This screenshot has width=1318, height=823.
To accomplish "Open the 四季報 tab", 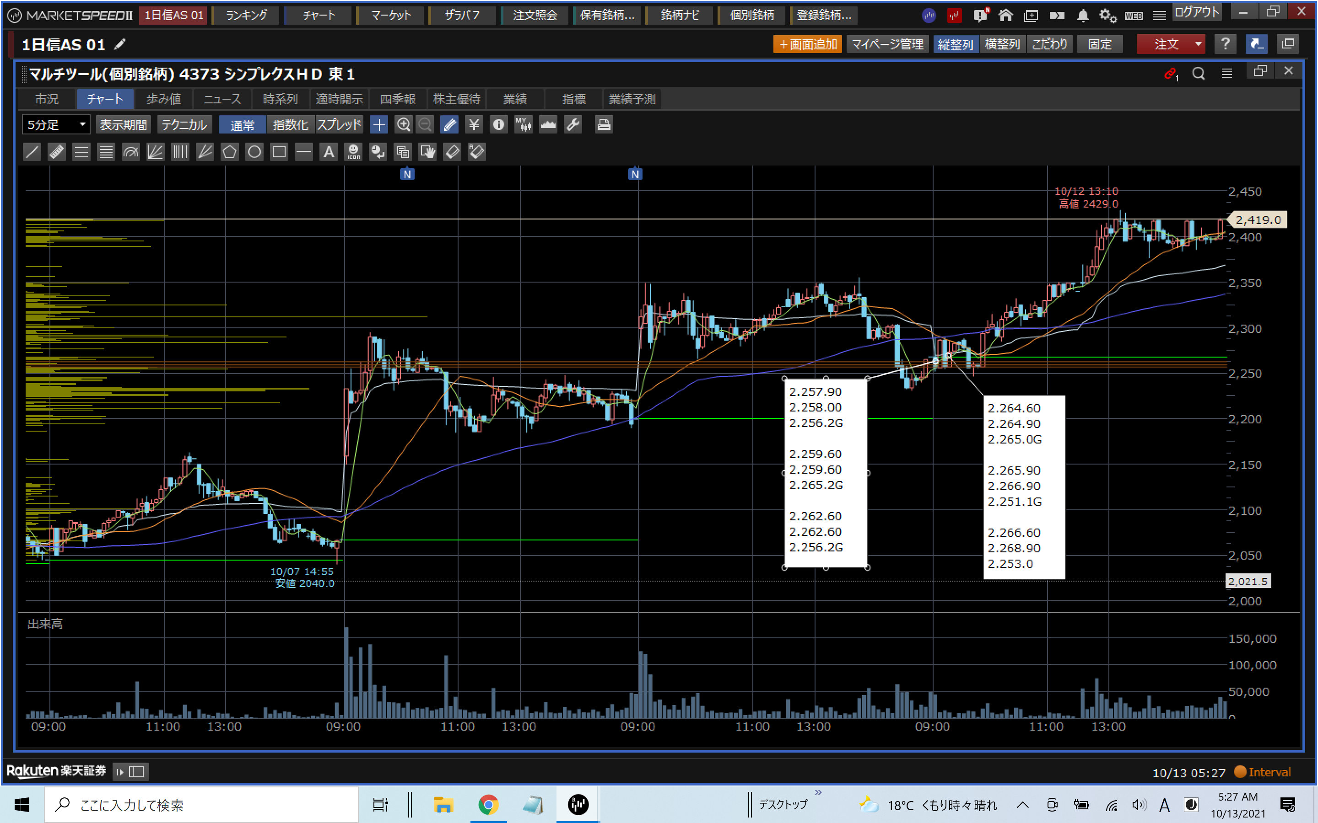I will (397, 99).
